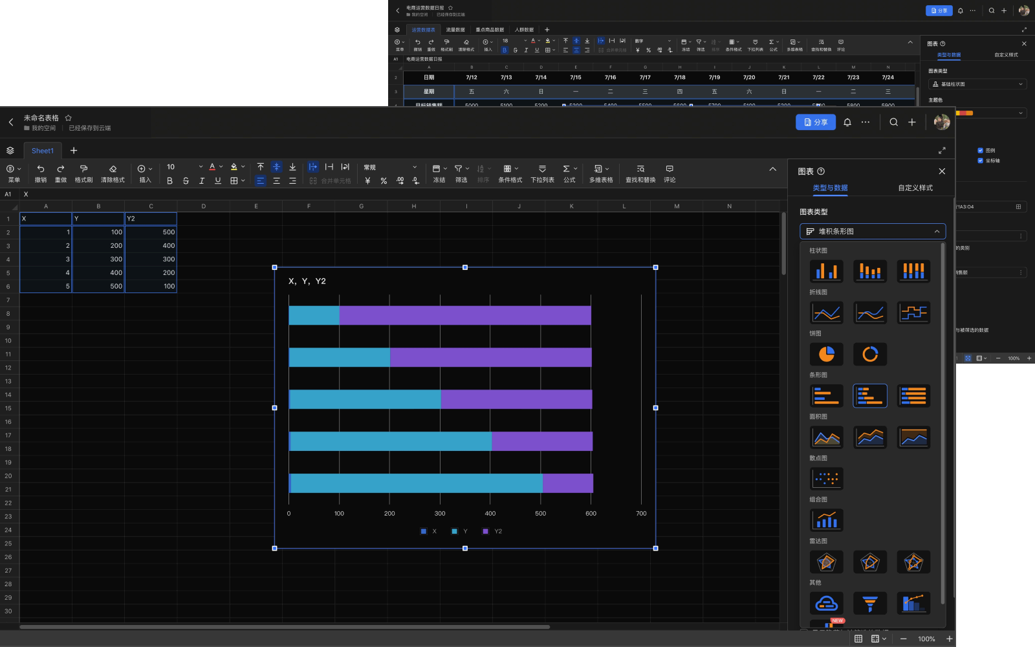Switch to the 自定义样式 tab
The height and width of the screenshot is (647, 1035).
click(915, 188)
